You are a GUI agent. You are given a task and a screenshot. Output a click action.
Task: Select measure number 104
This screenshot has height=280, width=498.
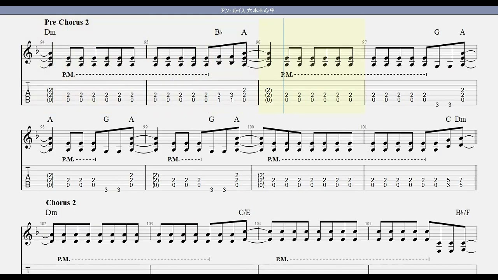258,224
